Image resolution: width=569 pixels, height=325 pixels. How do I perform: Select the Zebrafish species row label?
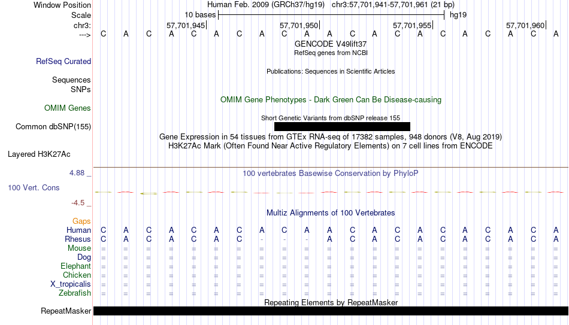[75, 293]
